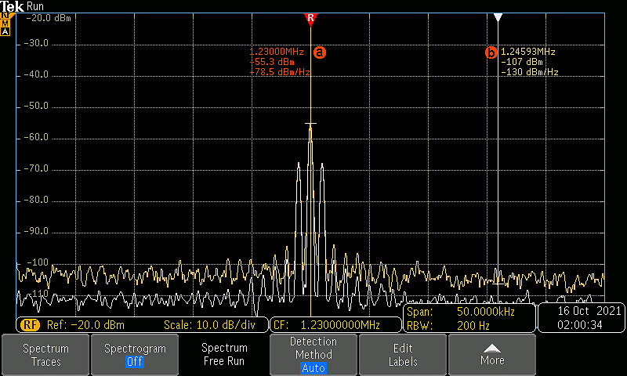Click the orange RF badge in status bar
This screenshot has height=376, width=627.
click(x=30, y=325)
